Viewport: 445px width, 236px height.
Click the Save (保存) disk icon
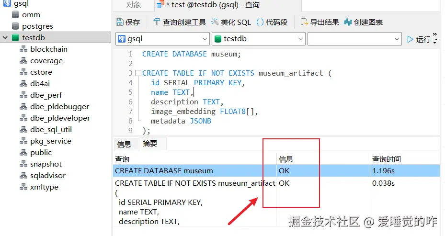click(x=120, y=22)
